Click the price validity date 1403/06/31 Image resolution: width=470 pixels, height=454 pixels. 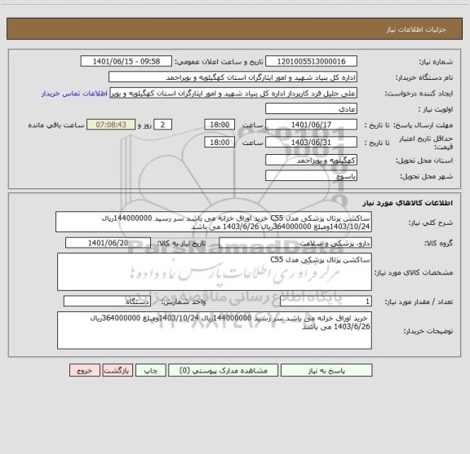click(311, 143)
